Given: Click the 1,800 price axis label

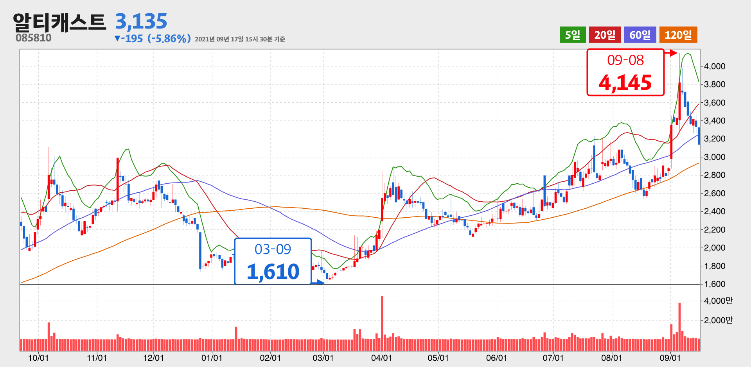Looking at the screenshot, I should coord(715,266).
